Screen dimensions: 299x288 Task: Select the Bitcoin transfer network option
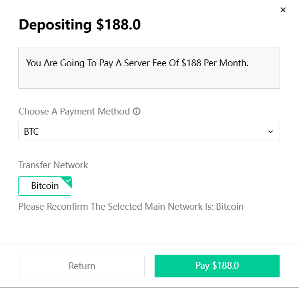(45, 186)
